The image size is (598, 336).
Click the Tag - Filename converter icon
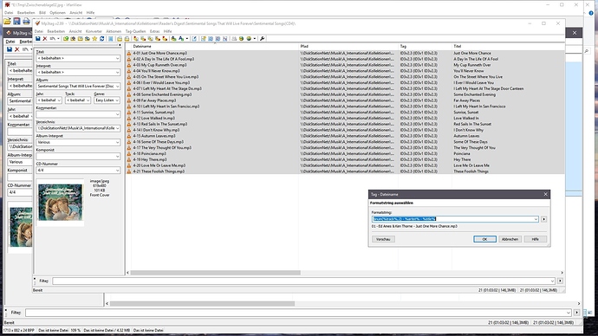[x=136, y=38]
